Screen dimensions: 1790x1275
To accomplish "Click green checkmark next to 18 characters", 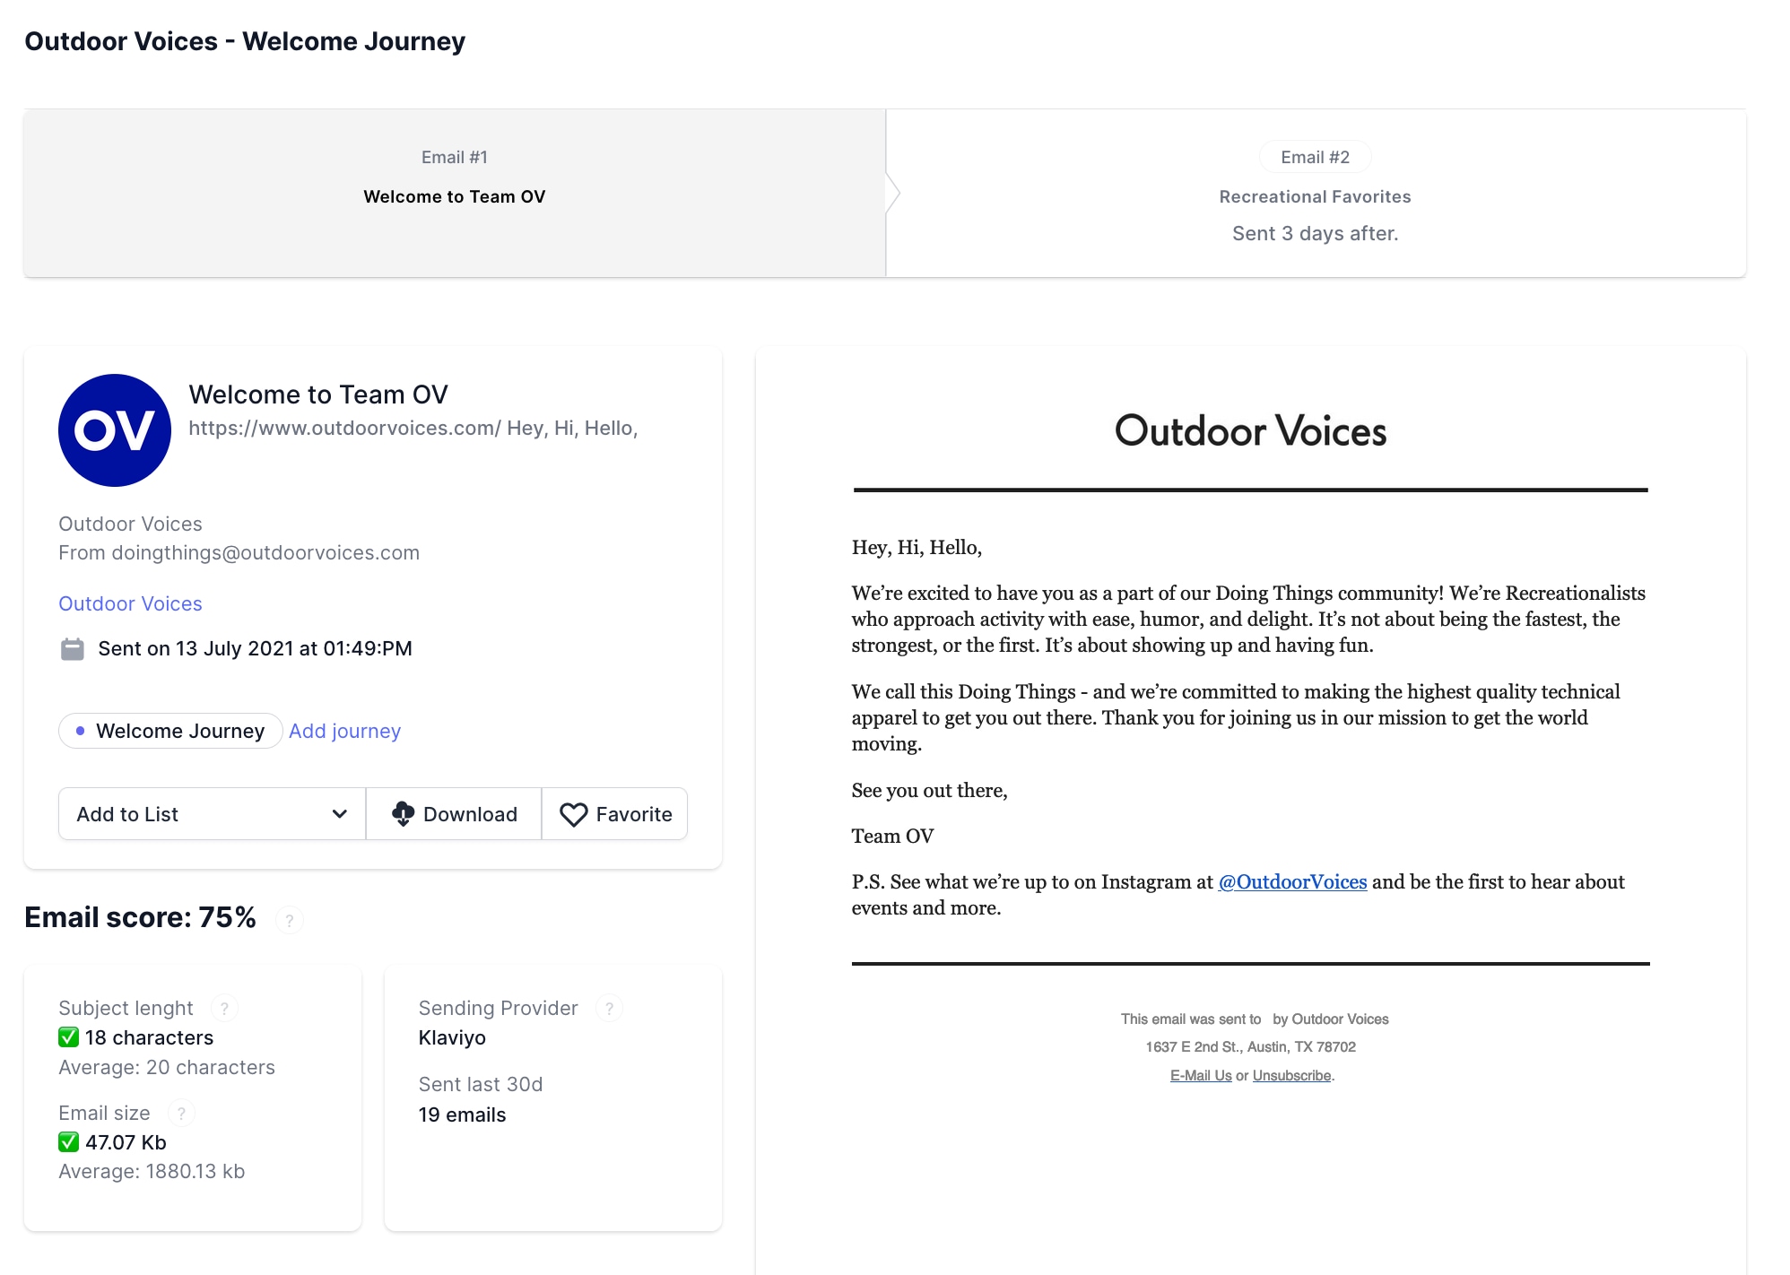I will [x=68, y=1037].
